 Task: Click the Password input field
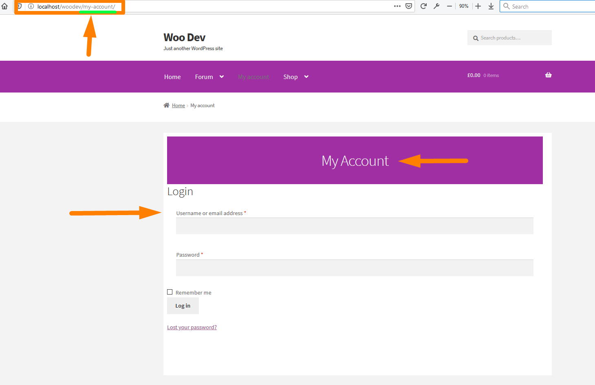tap(355, 268)
